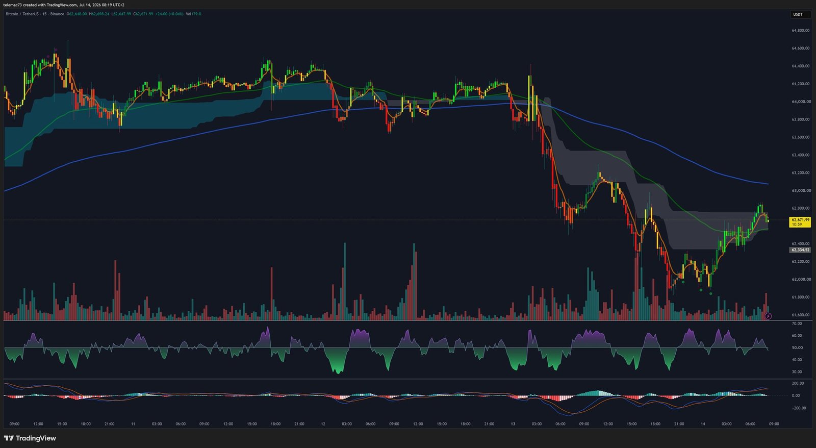Click the 62,200.00 price axis label

(x=800, y=262)
